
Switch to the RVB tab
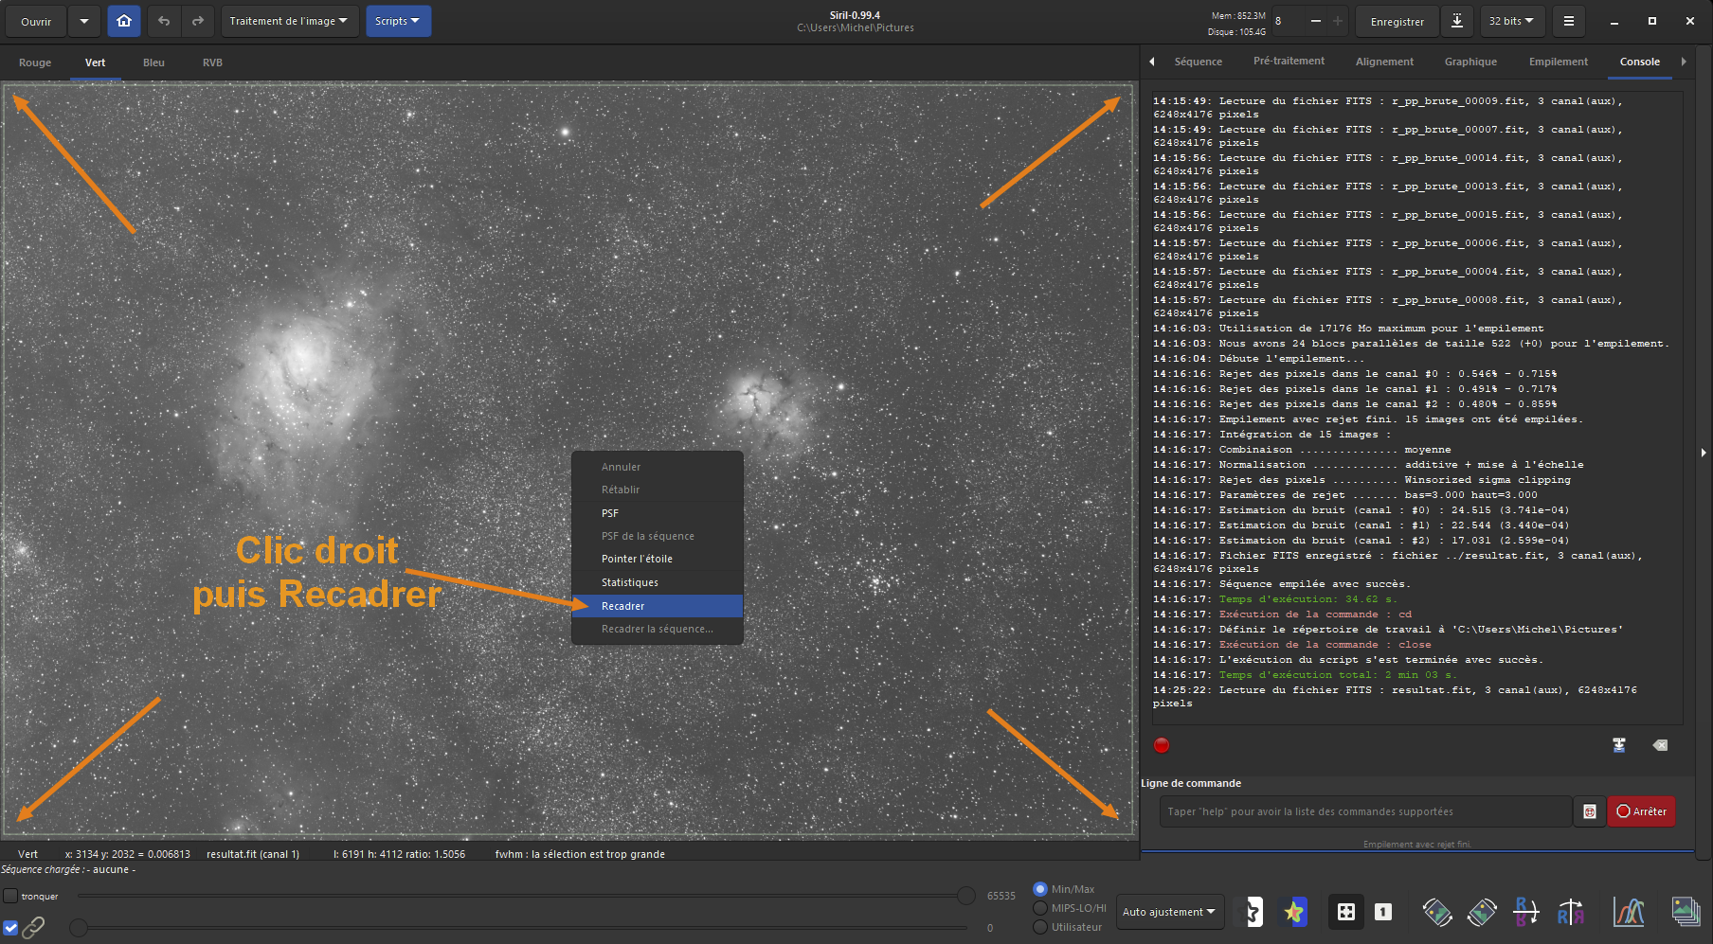[x=212, y=62]
